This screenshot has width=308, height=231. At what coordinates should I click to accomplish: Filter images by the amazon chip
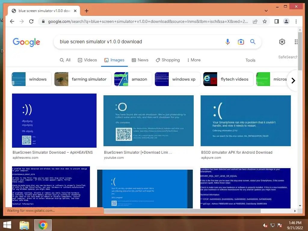133,79
